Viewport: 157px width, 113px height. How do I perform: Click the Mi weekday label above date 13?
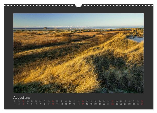(66, 101)
